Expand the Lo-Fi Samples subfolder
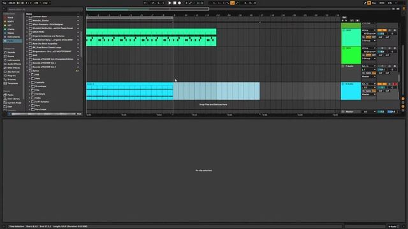The image size is (408, 229). (30, 102)
